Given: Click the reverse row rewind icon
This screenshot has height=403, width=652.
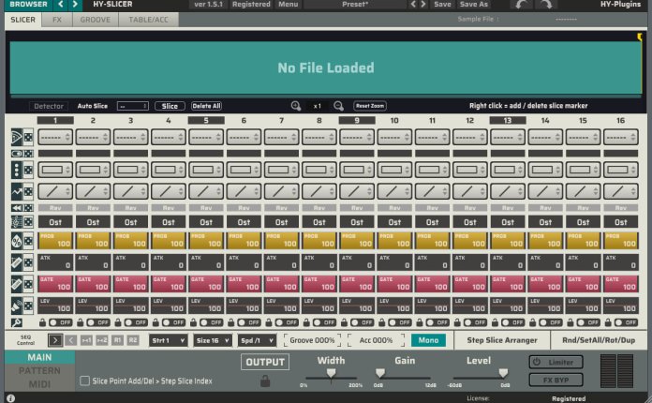Looking at the screenshot, I should tap(16, 208).
